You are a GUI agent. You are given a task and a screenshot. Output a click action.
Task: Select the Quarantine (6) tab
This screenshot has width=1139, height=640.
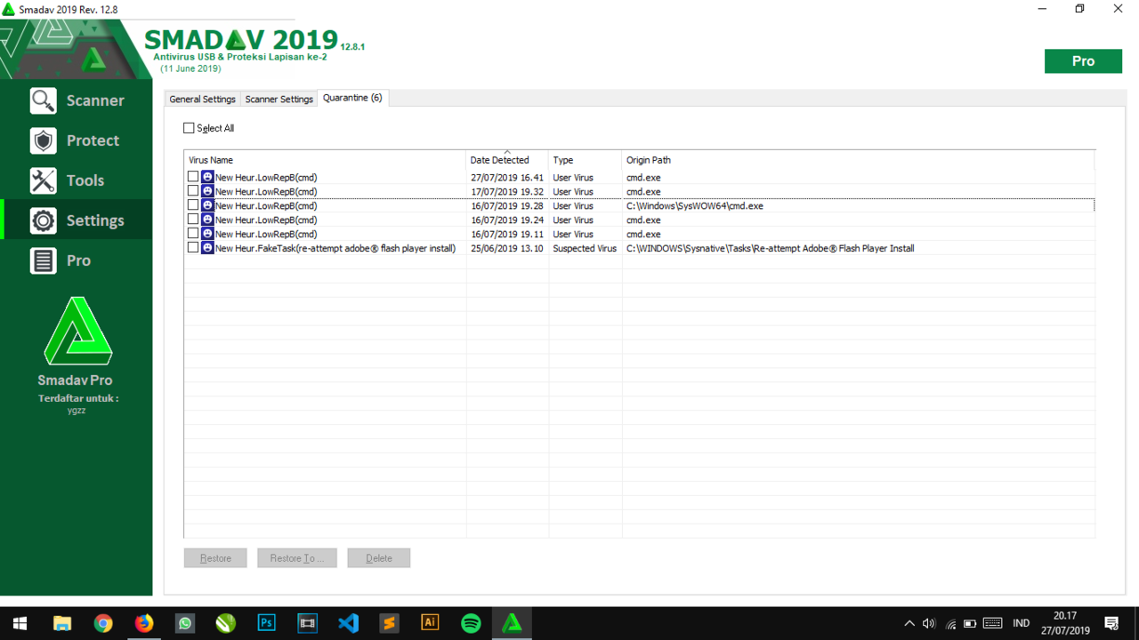click(x=352, y=98)
